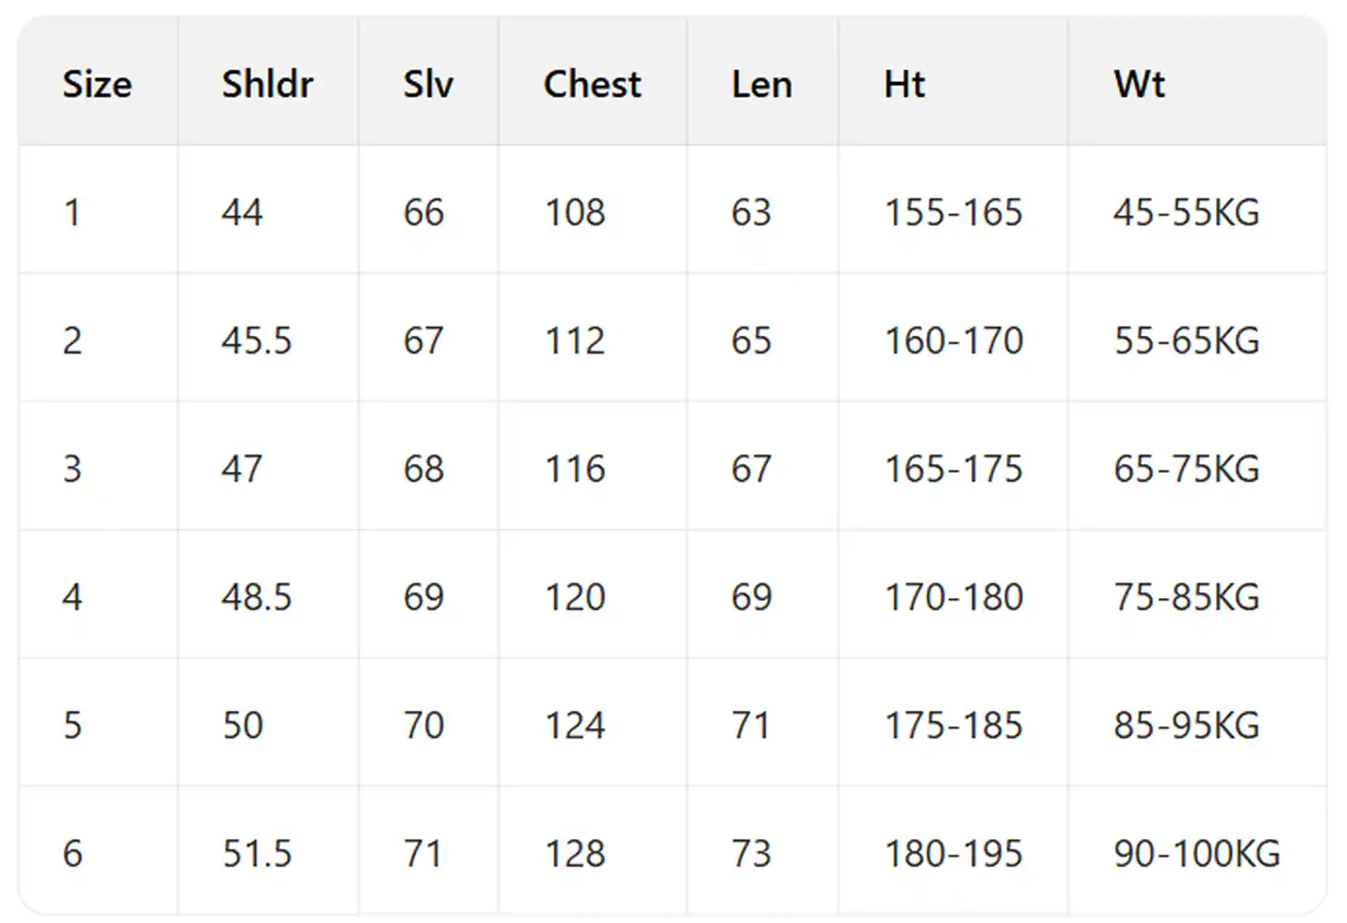The height and width of the screenshot is (923, 1347).
Task: Select the 165-175 height cell
Action: click(x=954, y=470)
